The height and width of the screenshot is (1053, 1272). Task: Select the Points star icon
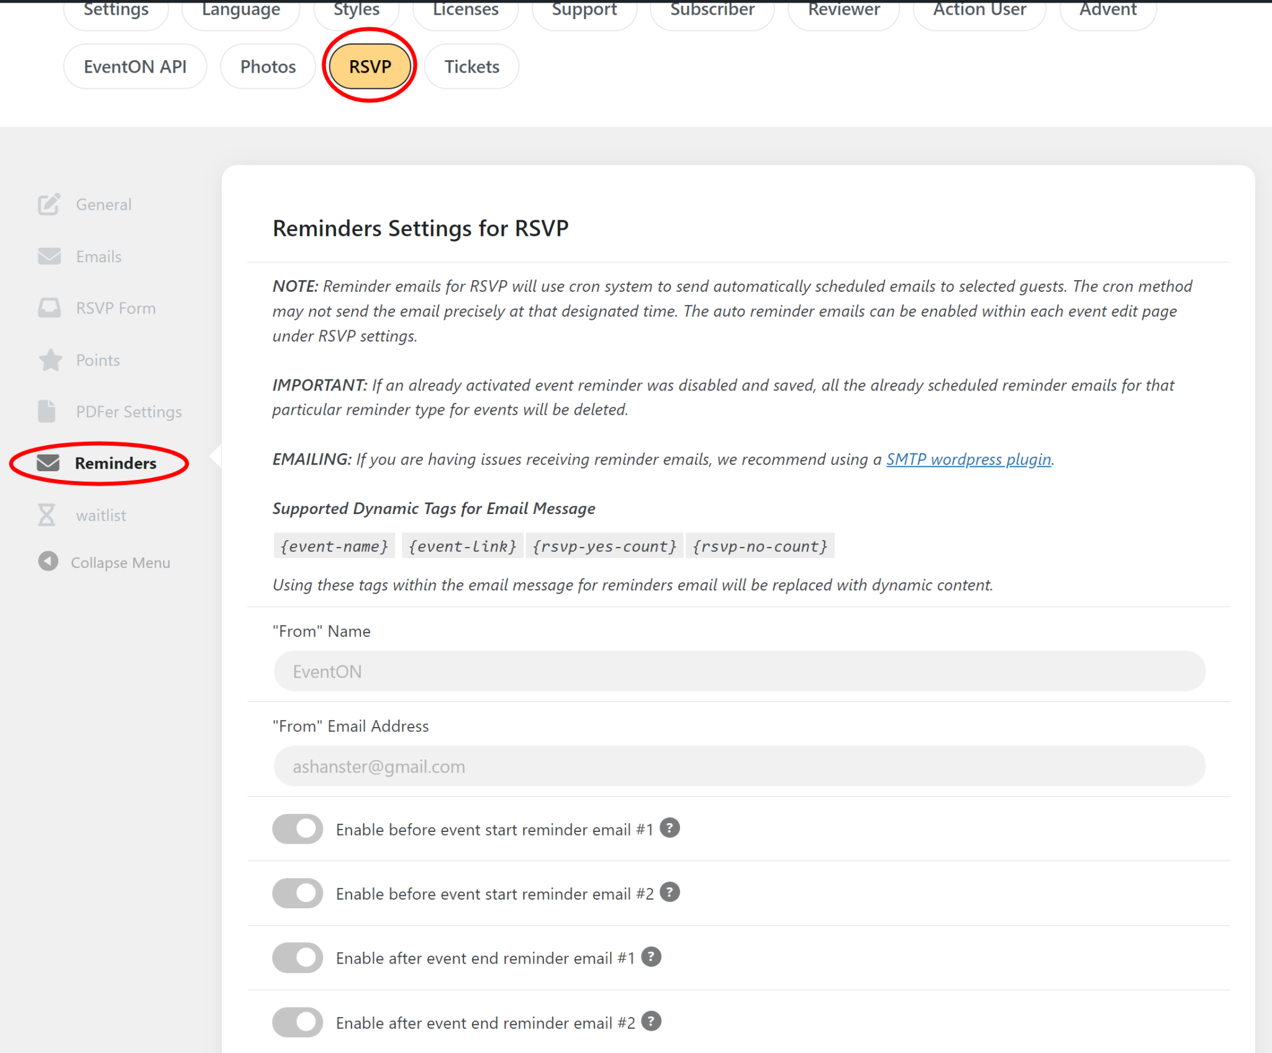tap(49, 359)
